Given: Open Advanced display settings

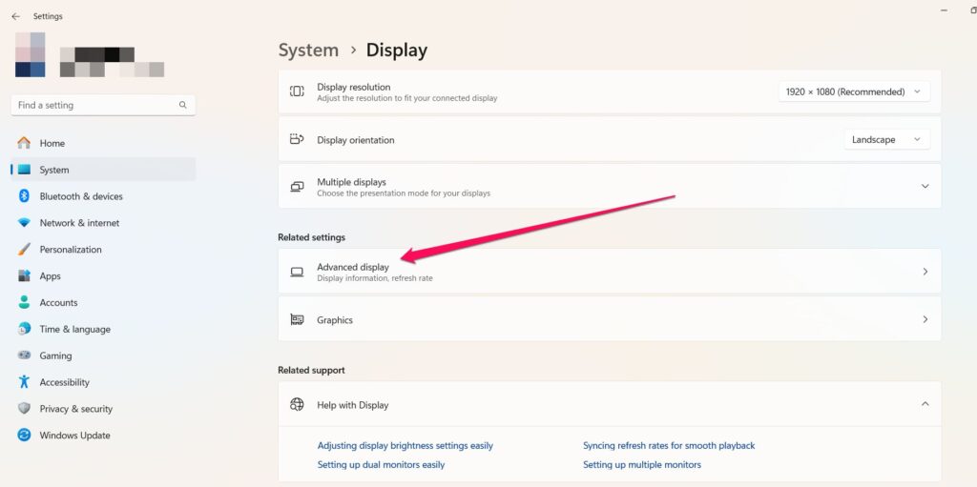Looking at the screenshot, I should 609,272.
